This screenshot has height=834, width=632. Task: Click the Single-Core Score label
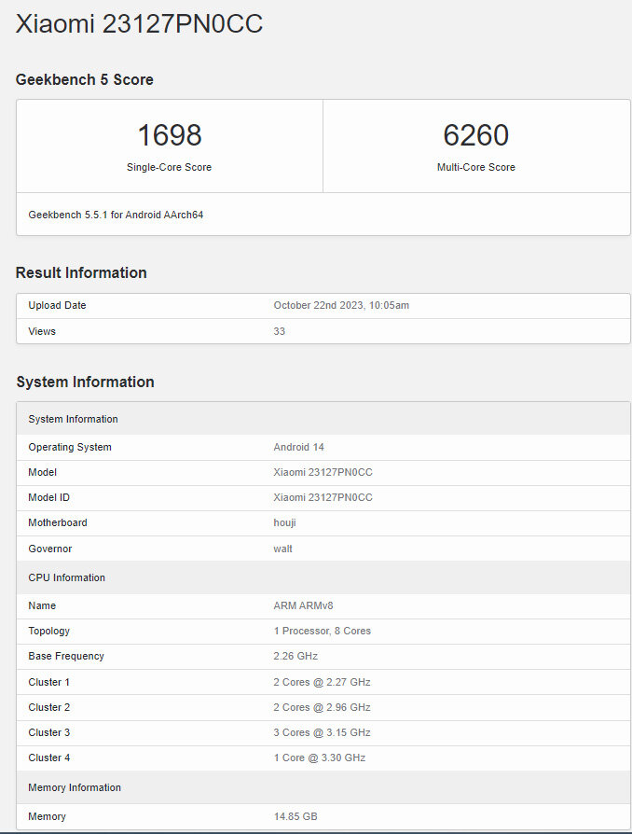pyautogui.click(x=169, y=167)
